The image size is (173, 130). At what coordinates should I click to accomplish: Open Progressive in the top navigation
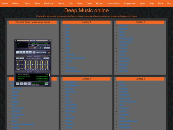tap(129, 4)
